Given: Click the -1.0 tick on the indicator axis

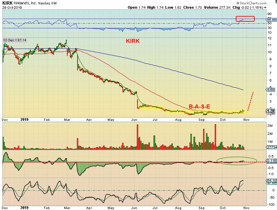Looking at the screenshot, I should point(271,174).
